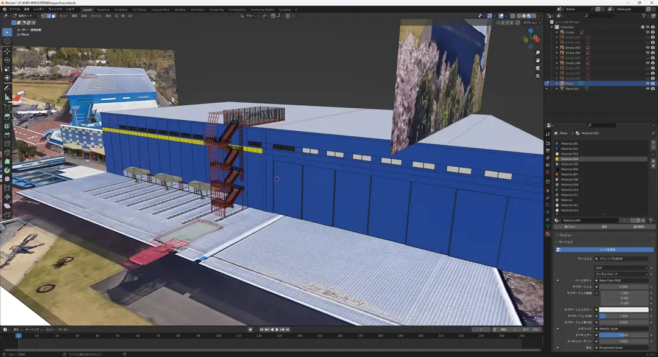
Task: Select the Cursor tool in left toolbar
Action: (x=7, y=41)
